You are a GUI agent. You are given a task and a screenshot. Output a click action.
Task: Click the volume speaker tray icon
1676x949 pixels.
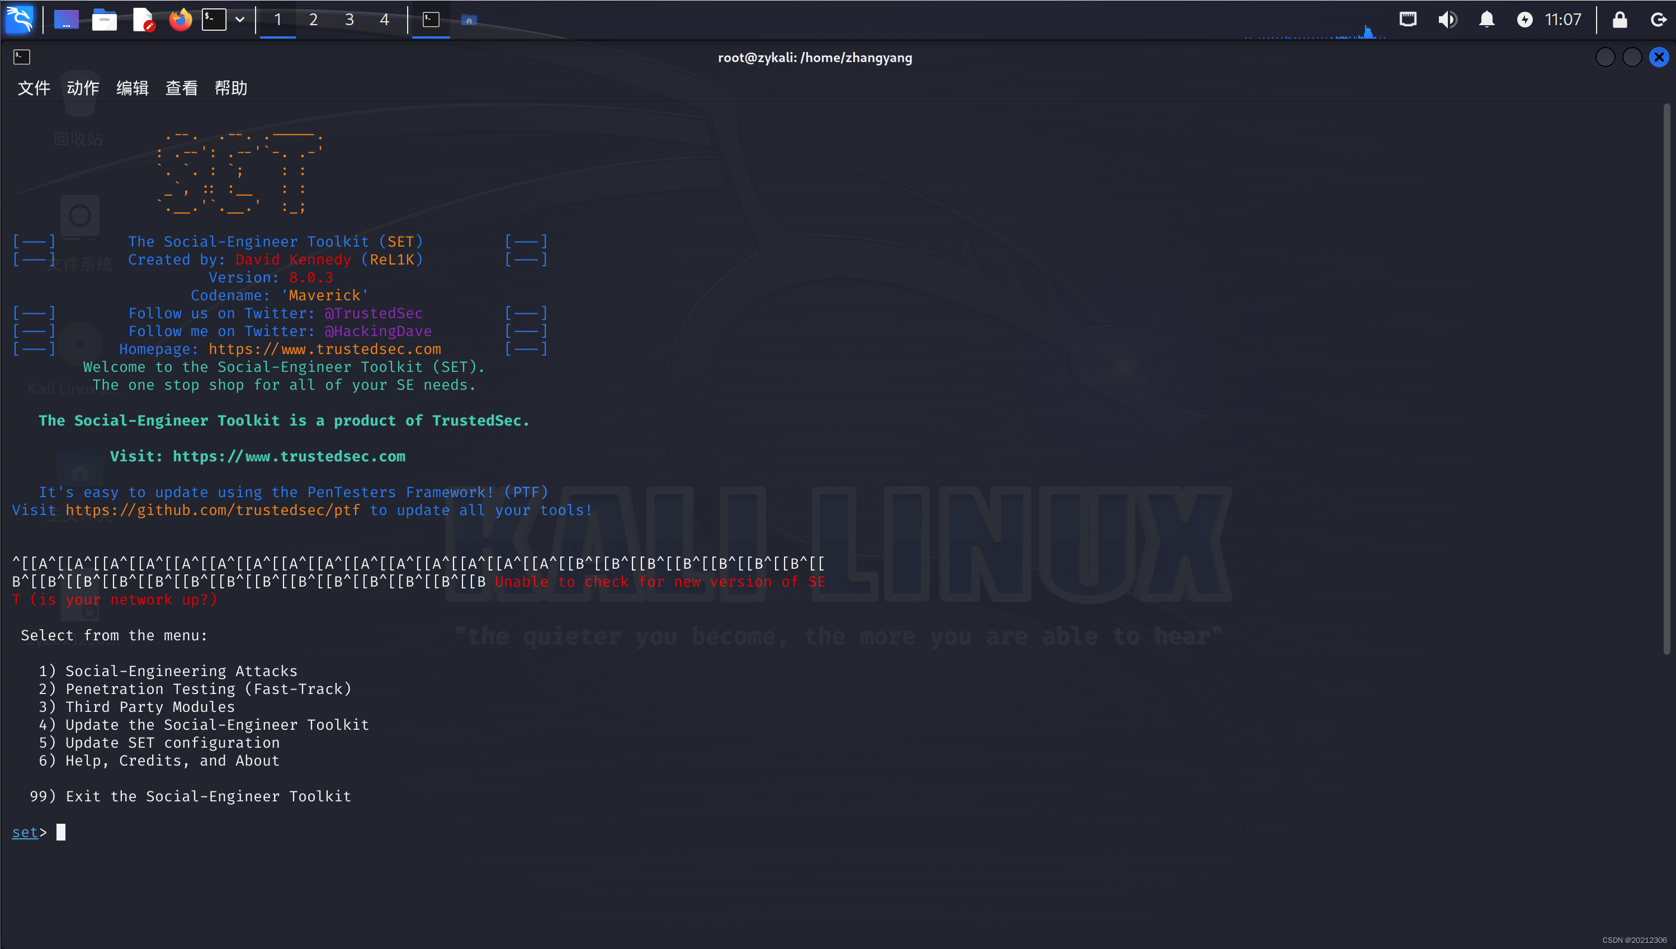coord(1447,20)
